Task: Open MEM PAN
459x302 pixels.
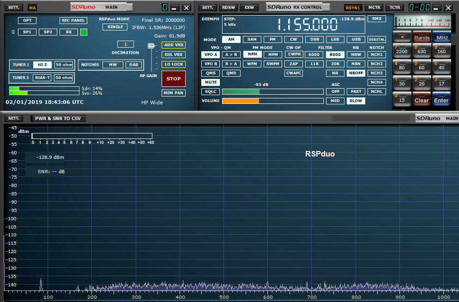Action: click(174, 93)
